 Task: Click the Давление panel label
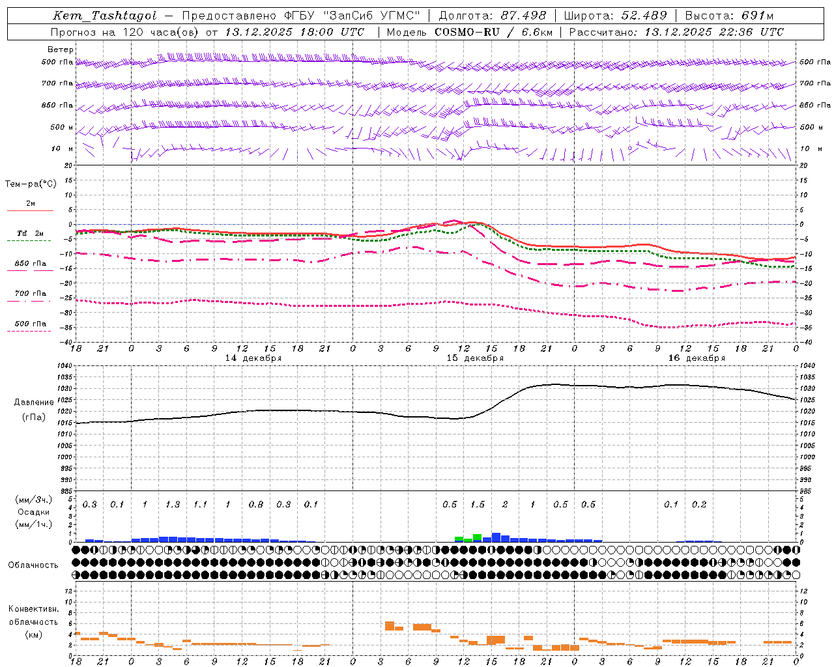[34, 403]
